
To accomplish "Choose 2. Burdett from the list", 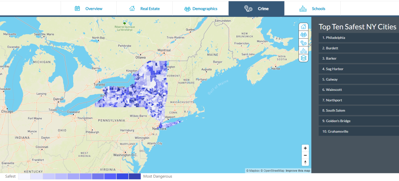I will click(359, 48).
